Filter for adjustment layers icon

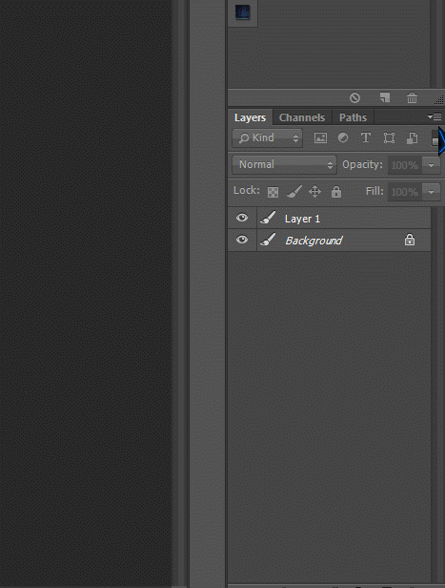pos(343,138)
